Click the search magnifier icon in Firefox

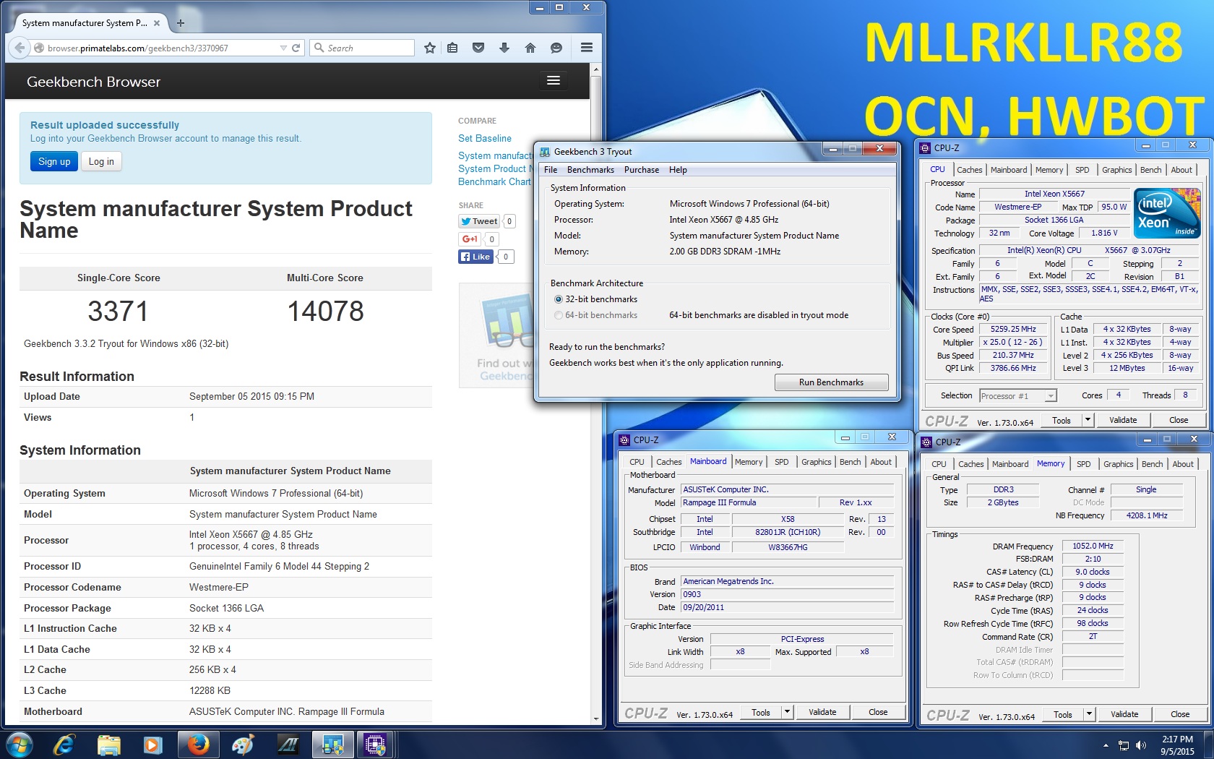(319, 48)
